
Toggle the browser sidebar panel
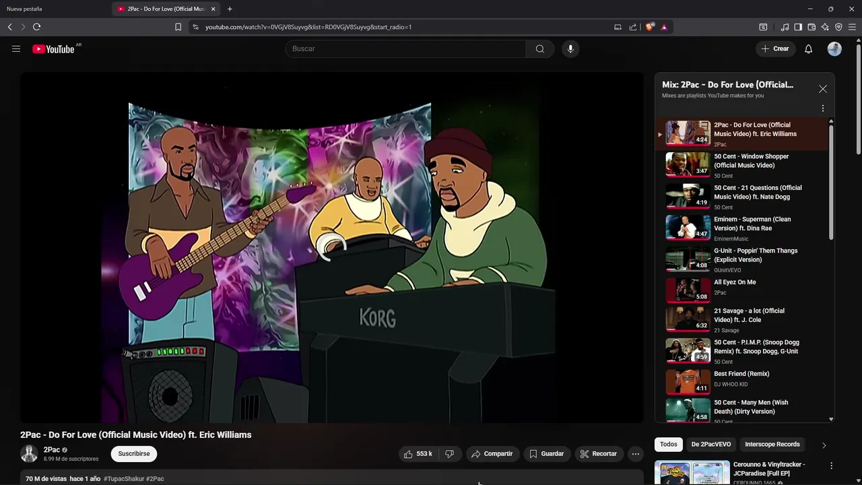pos(798,27)
